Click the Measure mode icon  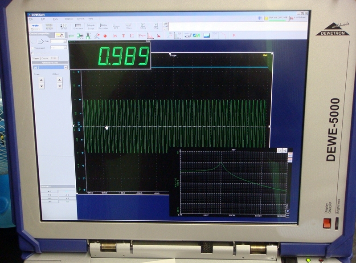point(35,26)
